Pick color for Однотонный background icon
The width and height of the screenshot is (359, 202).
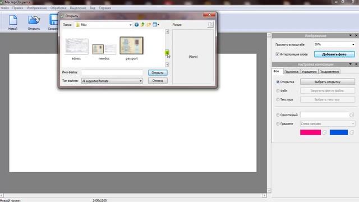pyautogui.click(x=352, y=114)
